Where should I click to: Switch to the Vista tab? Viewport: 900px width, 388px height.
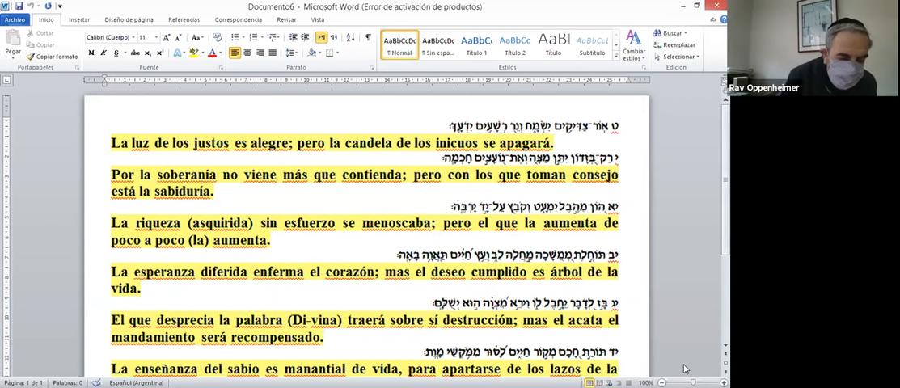tap(318, 19)
